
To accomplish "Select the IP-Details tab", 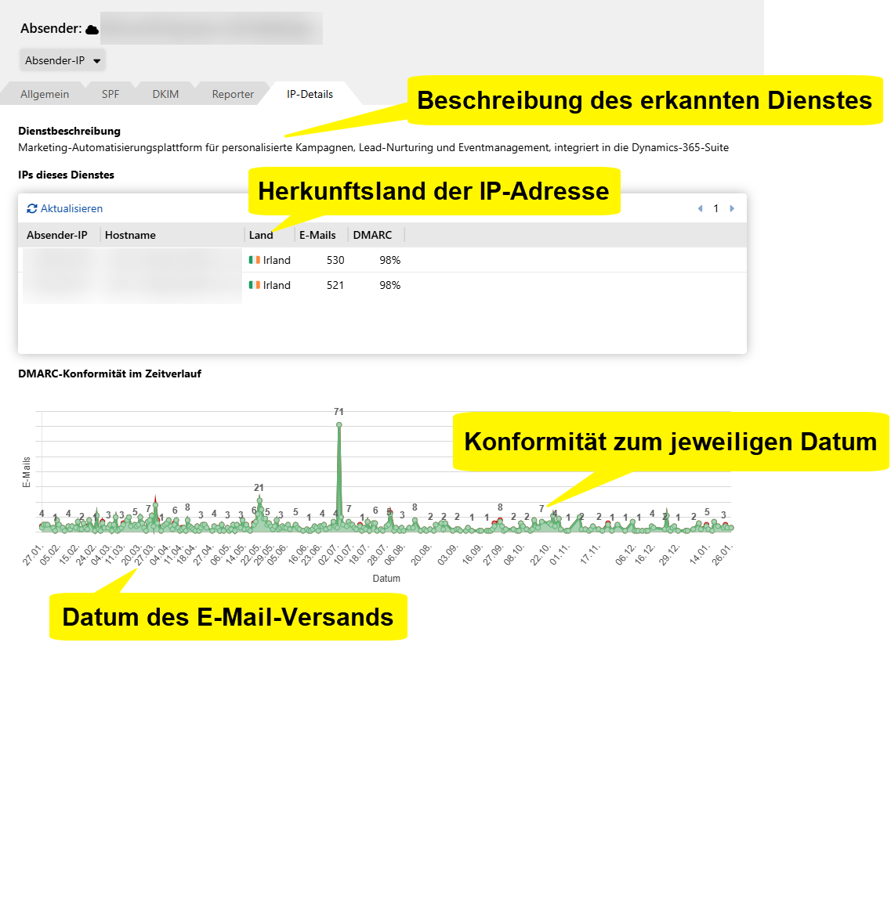I will (310, 94).
